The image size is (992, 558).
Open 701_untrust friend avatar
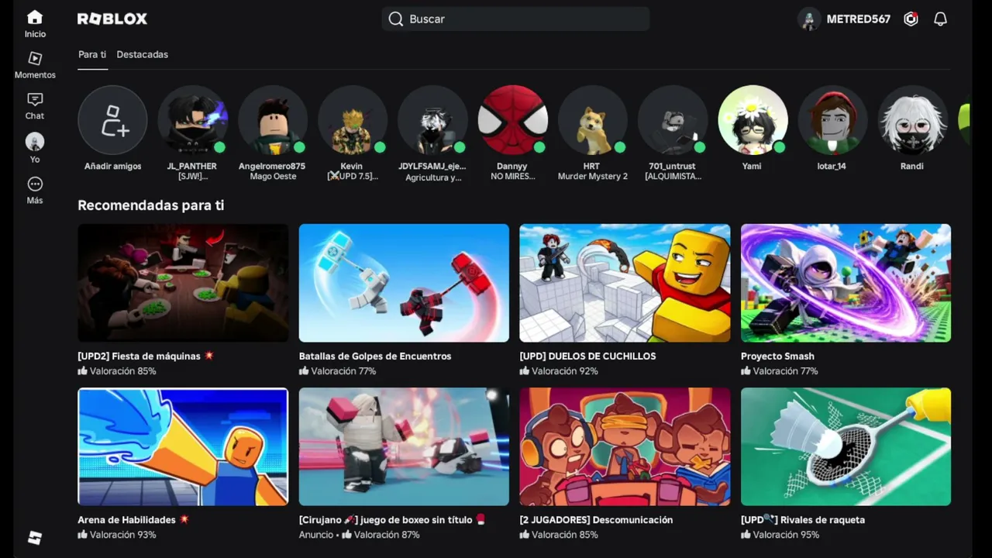(x=673, y=120)
